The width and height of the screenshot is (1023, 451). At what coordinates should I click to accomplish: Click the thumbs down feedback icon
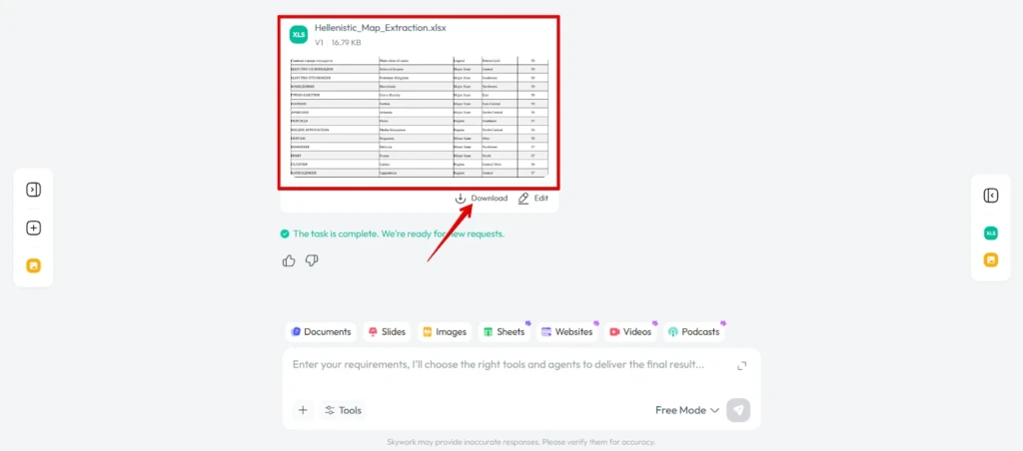pos(312,260)
